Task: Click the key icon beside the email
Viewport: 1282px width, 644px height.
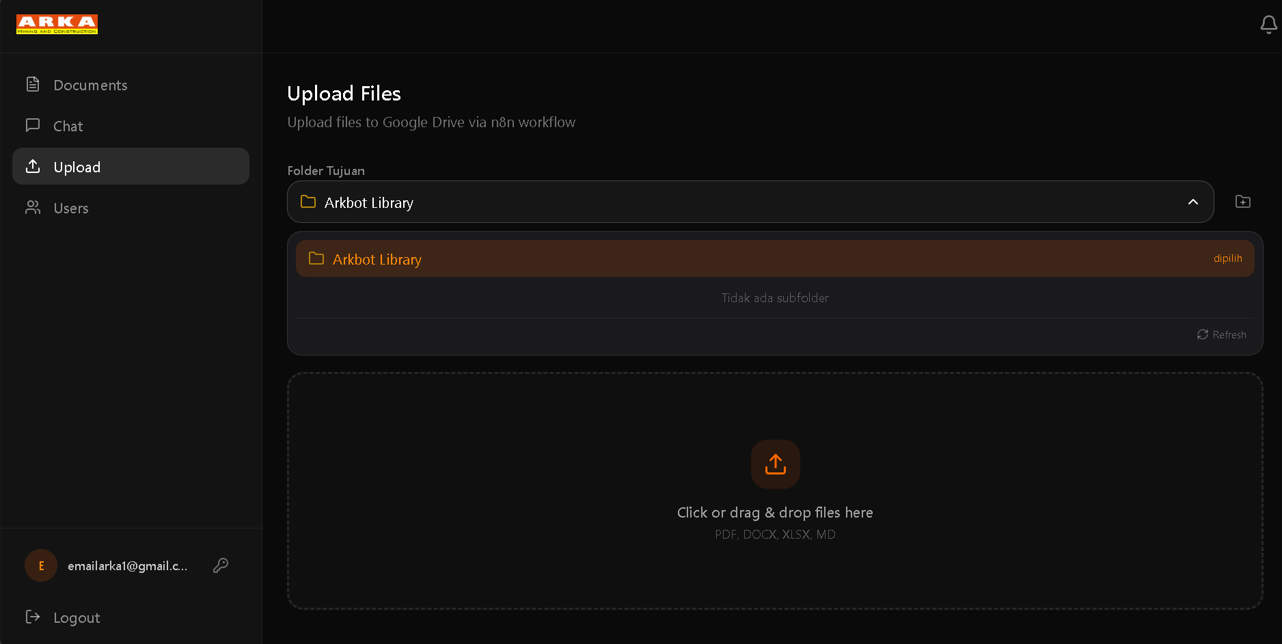Action: (220, 565)
